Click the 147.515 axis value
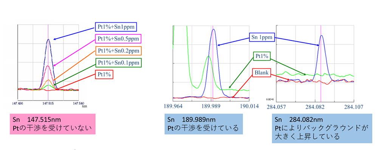The image size is (378, 150). click(48, 103)
